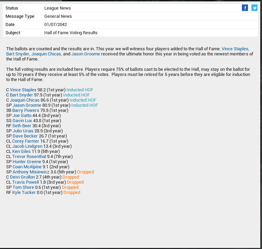Share the news on Facebook
The image size is (262, 249).
coord(245,8)
